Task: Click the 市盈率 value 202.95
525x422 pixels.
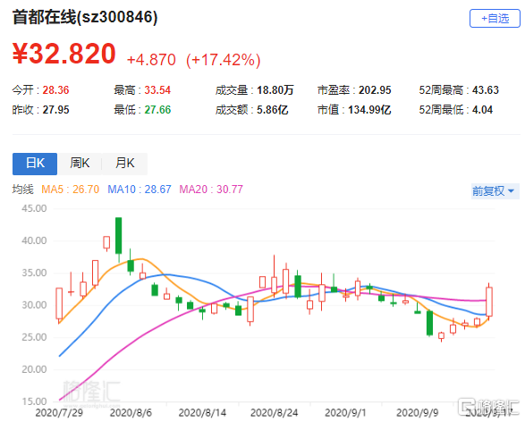Action: click(375, 90)
